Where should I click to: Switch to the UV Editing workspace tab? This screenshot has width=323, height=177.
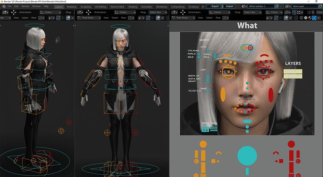click(100, 7)
